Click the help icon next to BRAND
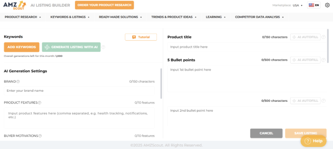Viewport: 333px width, 149px height. click(x=18, y=82)
